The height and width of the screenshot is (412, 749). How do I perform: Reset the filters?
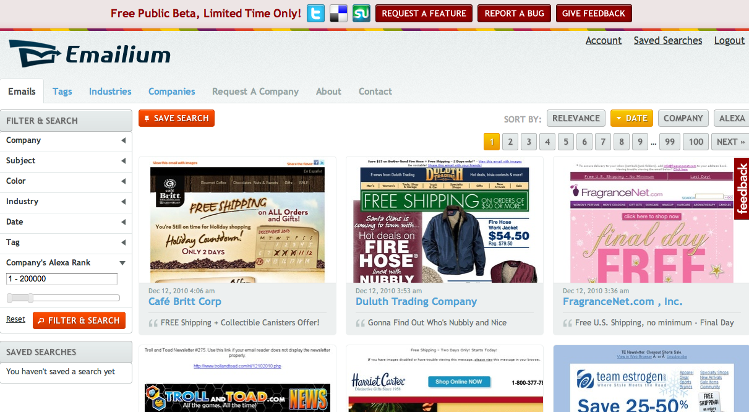(15, 319)
